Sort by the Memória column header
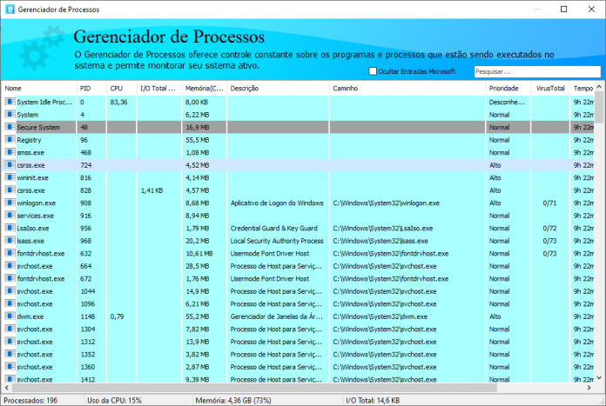This screenshot has width=606, height=406. point(205,89)
